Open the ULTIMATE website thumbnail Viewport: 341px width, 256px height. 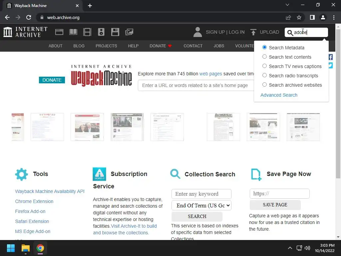[x=223, y=127]
